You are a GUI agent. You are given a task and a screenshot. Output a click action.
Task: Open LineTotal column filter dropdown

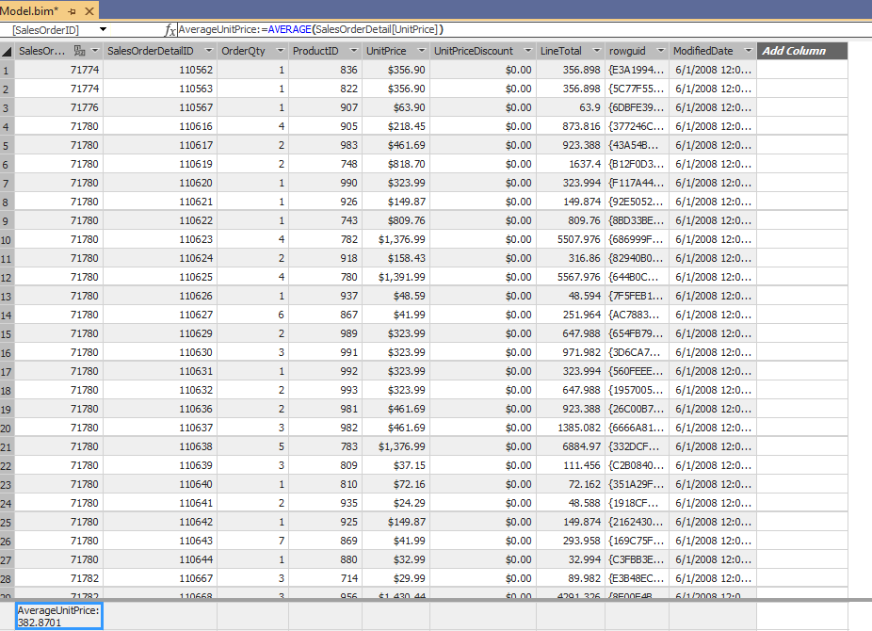pyautogui.click(x=597, y=51)
